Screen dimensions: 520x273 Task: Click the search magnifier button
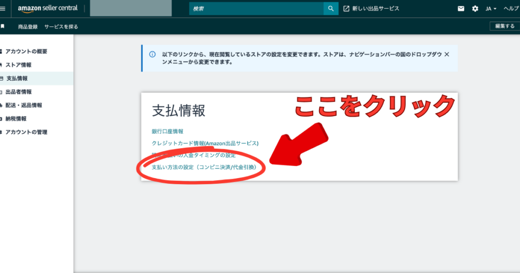[331, 9]
